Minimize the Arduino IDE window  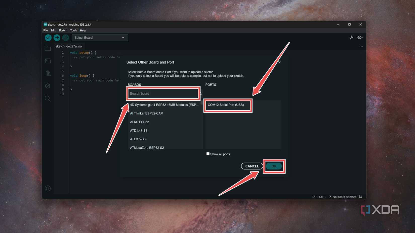pyautogui.click(x=338, y=24)
